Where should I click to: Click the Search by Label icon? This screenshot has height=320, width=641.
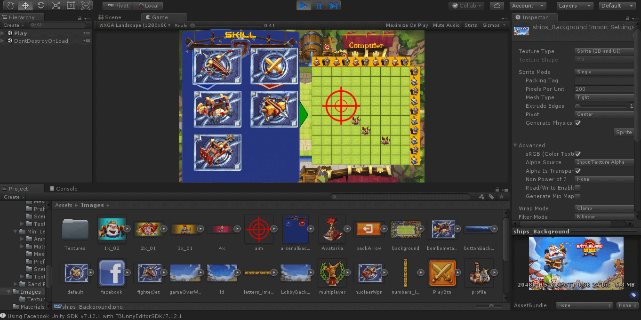click(491, 197)
